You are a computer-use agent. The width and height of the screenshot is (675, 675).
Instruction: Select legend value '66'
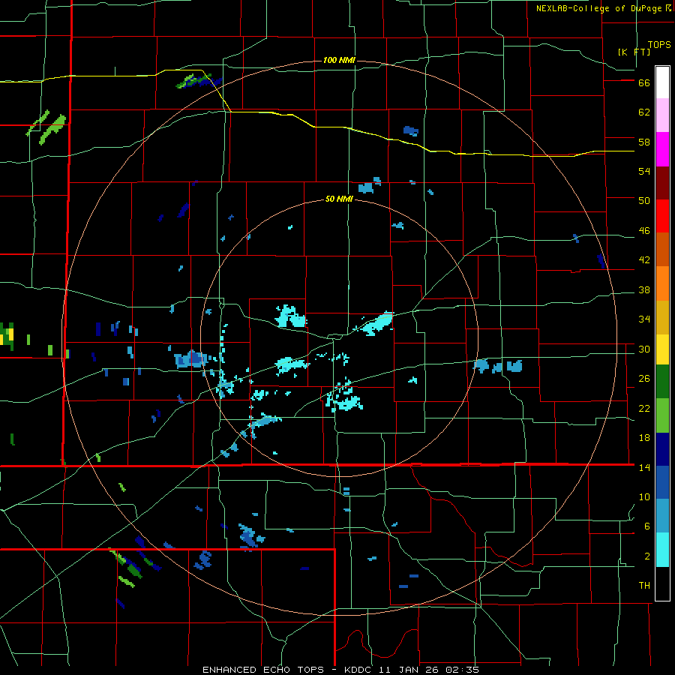click(644, 83)
